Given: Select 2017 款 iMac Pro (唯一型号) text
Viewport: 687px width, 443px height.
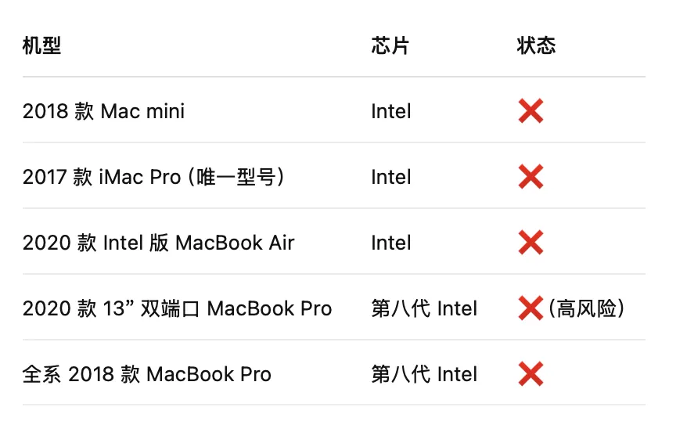Looking at the screenshot, I should point(153,177).
